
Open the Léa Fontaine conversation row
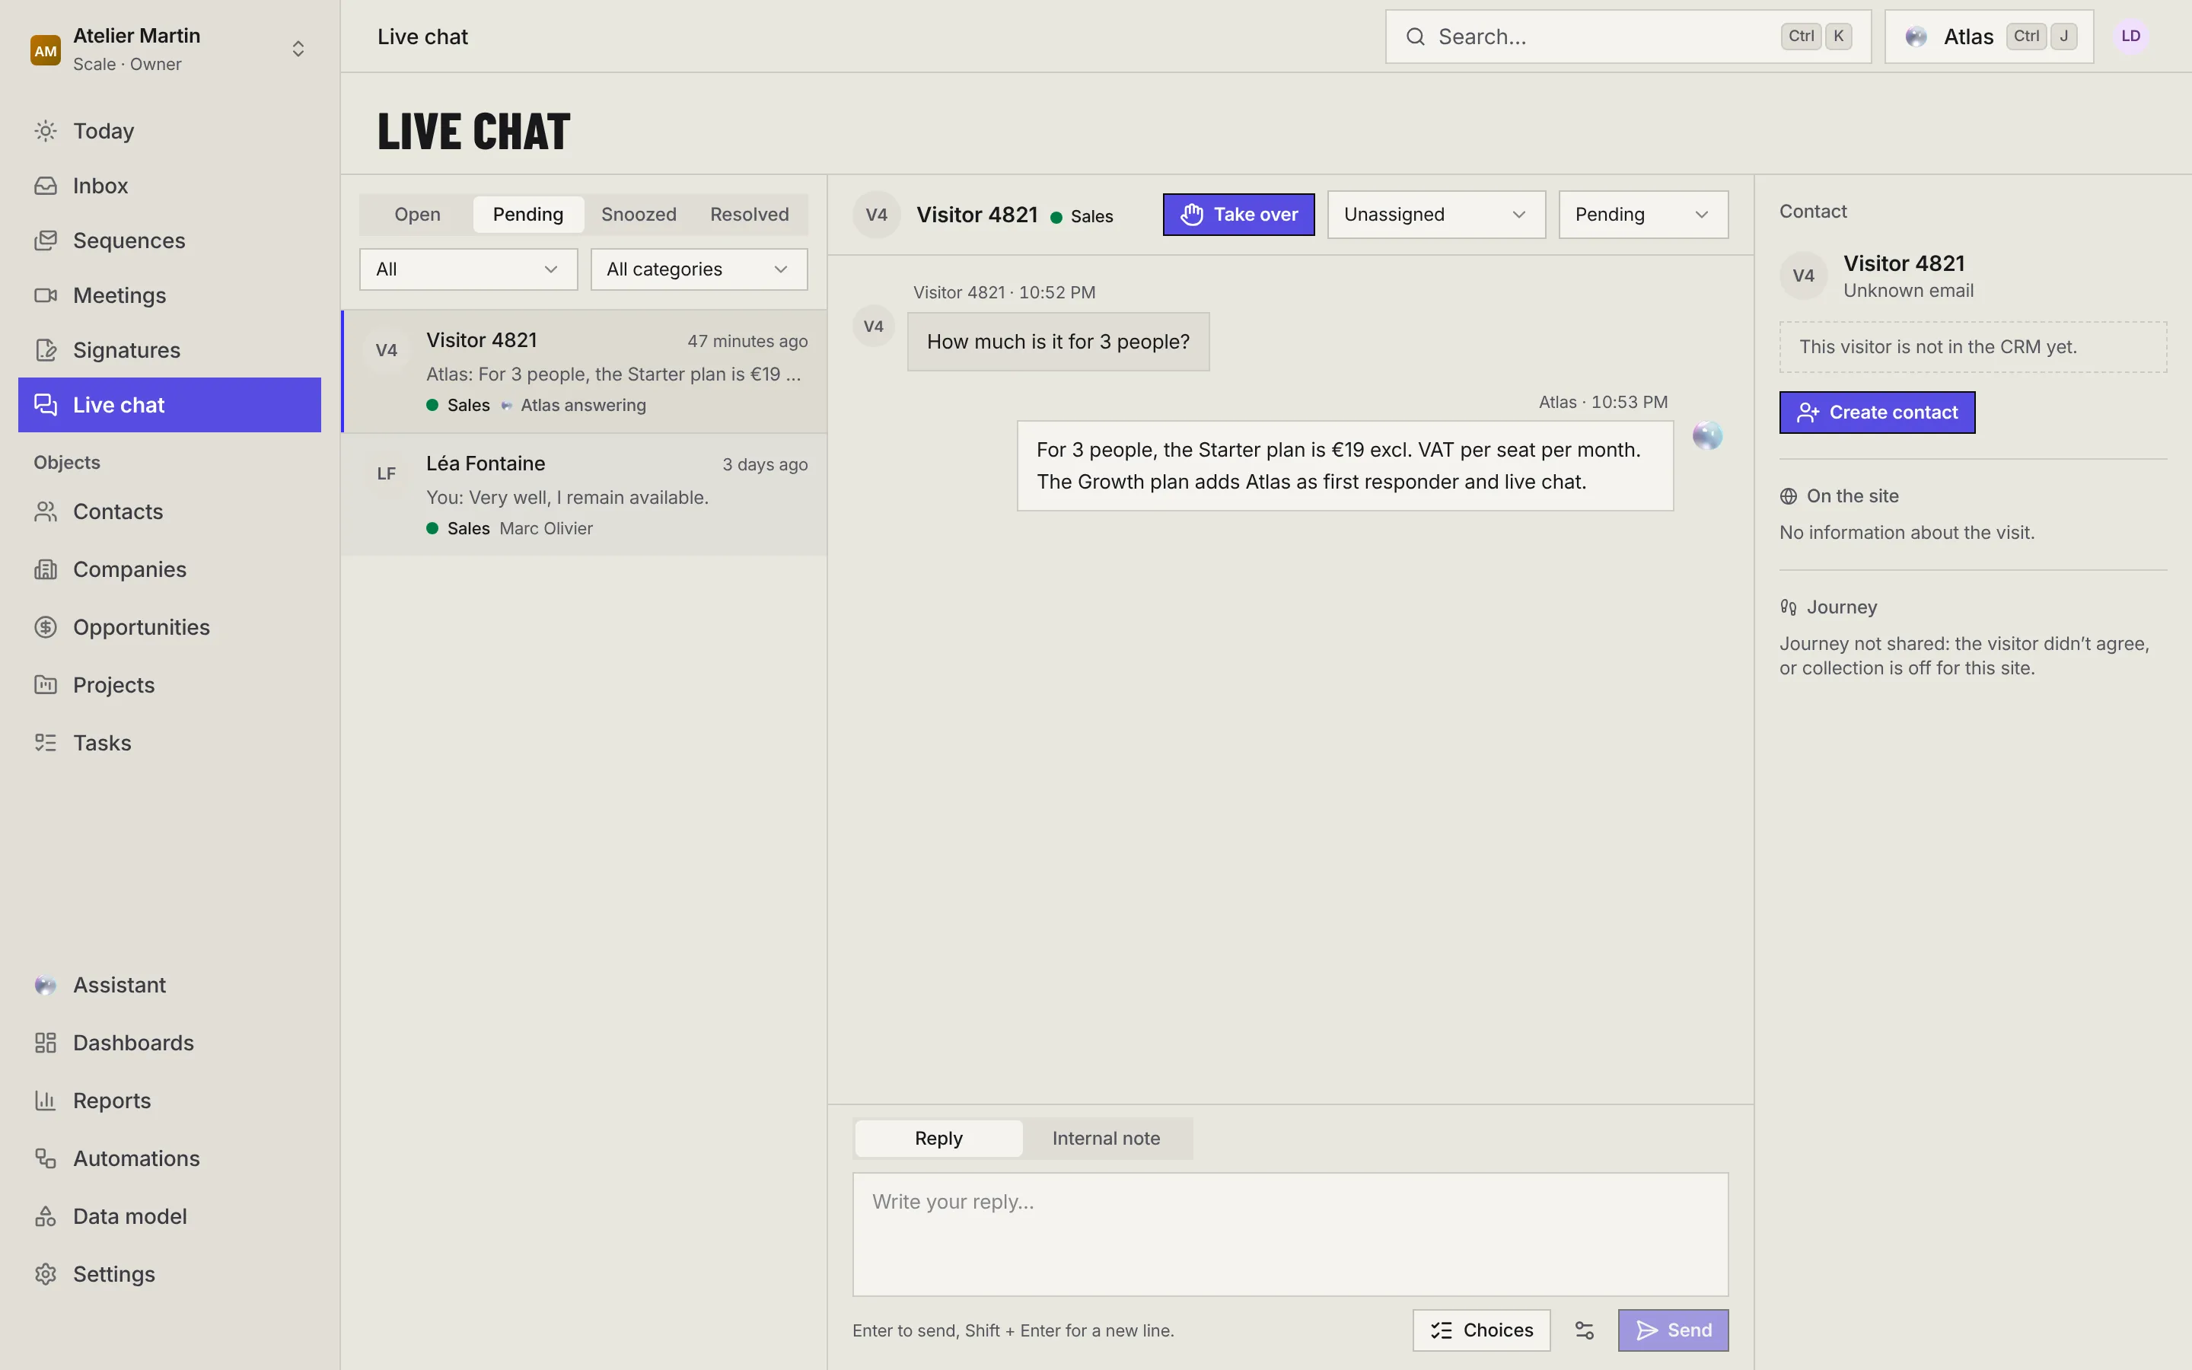(x=585, y=495)
